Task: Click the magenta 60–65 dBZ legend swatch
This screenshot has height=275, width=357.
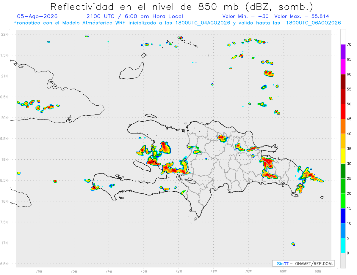Action: coord(343,67)
